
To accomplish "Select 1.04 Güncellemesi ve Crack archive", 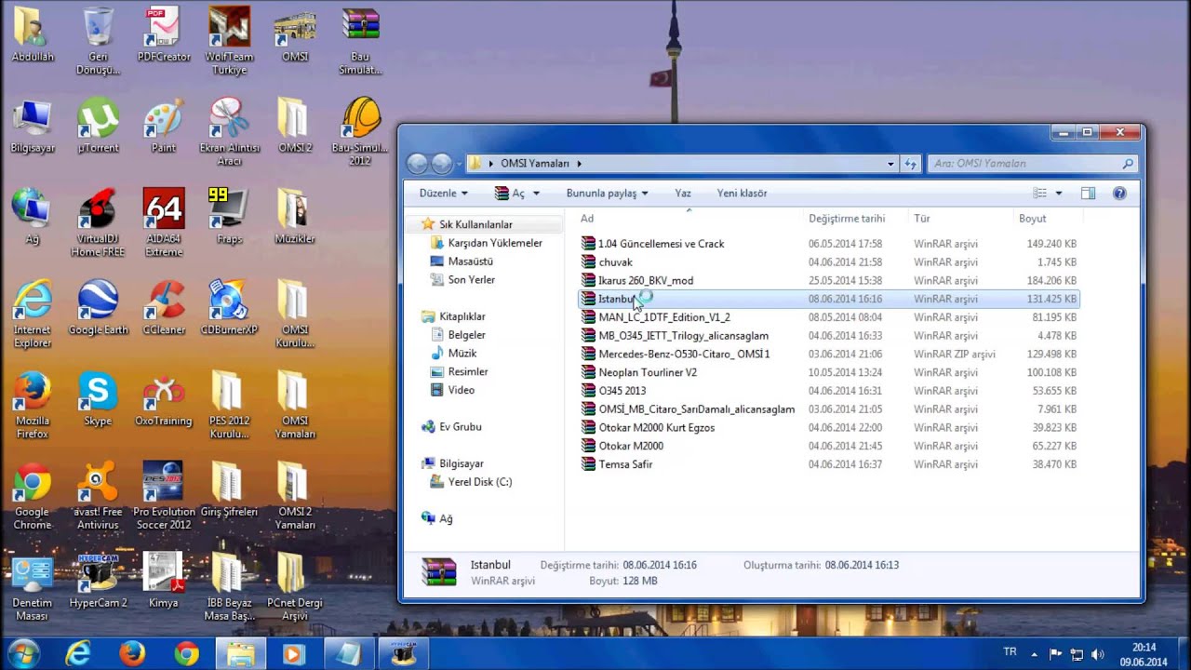I will [828, 244].
